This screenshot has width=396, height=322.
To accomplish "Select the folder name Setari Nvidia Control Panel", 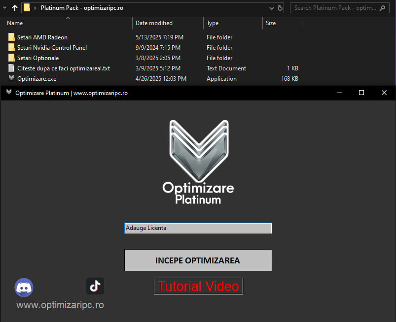I will 52,48.
